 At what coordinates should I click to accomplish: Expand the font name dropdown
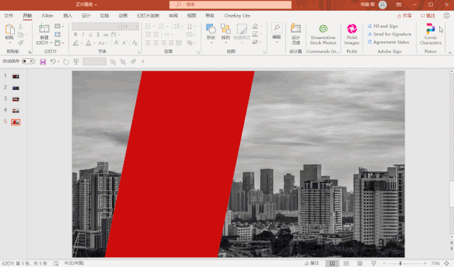click(x=119, y=27)
